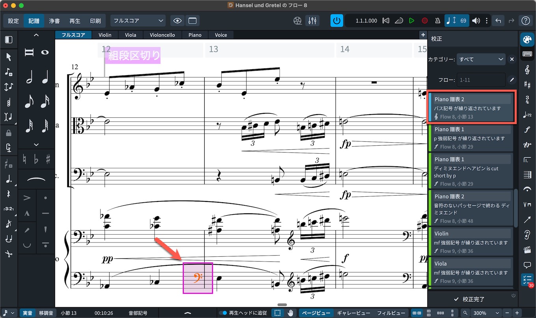
Task: Open the mixer with the faders icon
Action: (x=312, y=21)
